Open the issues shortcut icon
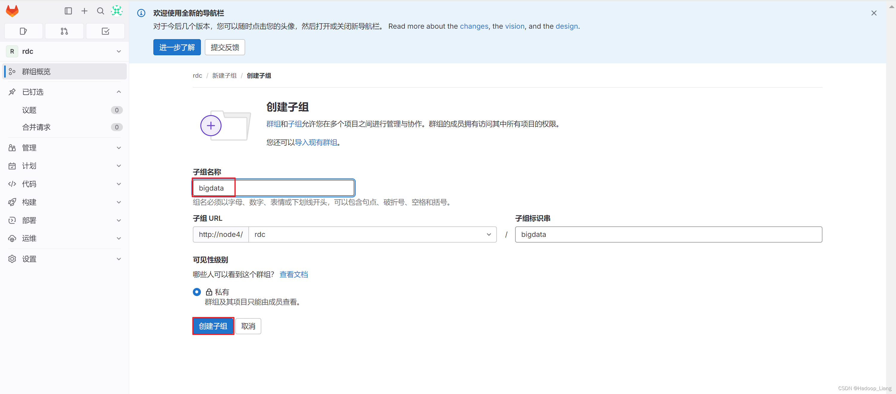Image resolution: width=896 pixels, height=394 pixels. click(23, 31)
